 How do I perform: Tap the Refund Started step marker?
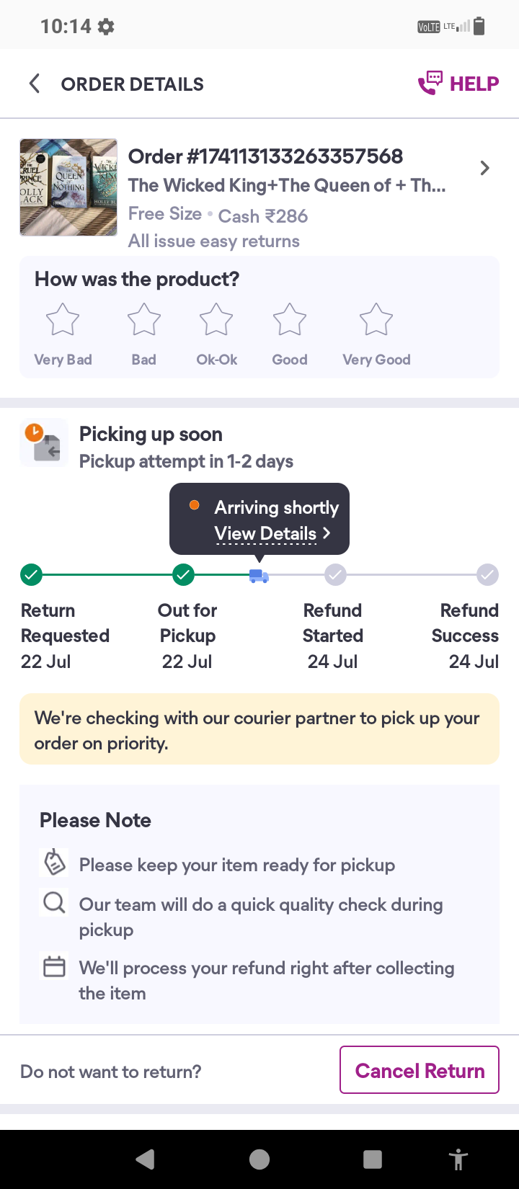[x=335, y=575]
